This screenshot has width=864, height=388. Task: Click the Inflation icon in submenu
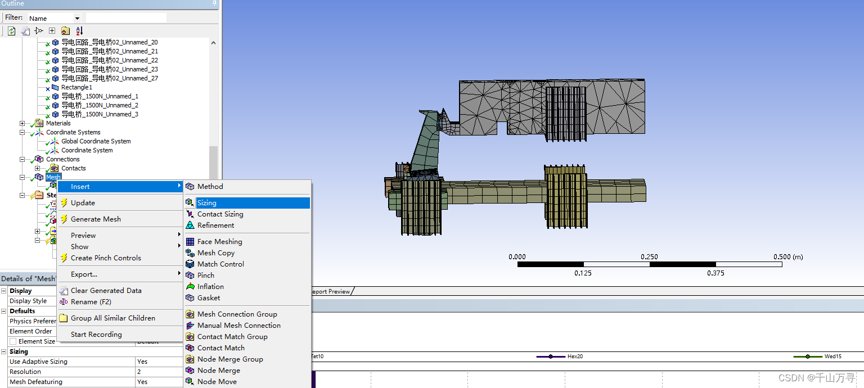pos(190,287)
